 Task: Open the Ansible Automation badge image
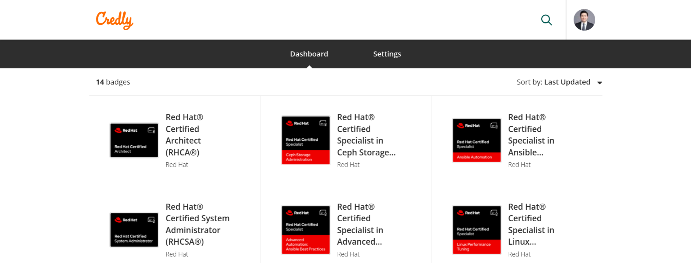(477, 140)
